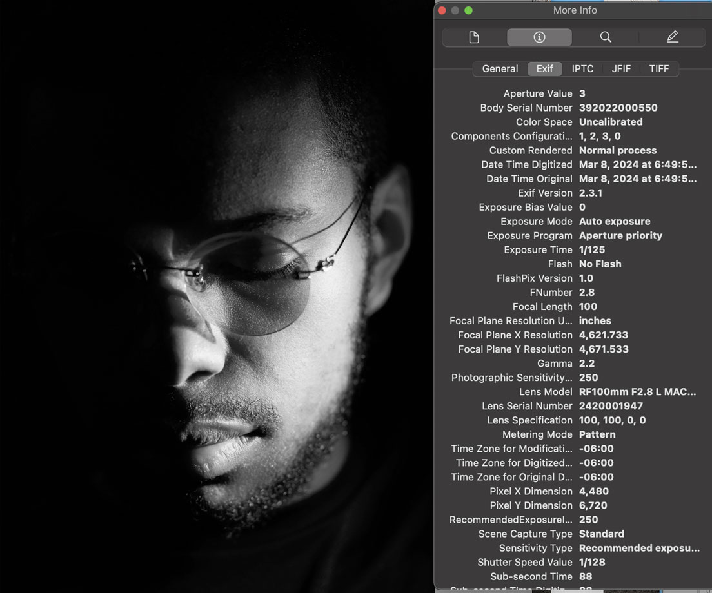Open the General Info document icon tab
Viewport: 712px width, 593px height.
tap(474, 37)
